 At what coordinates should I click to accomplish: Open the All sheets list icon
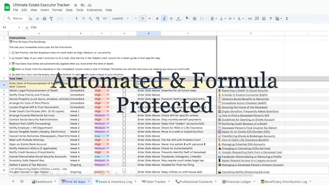click(22, 182)
